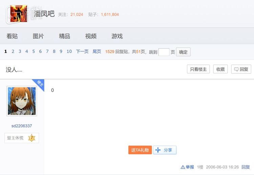The image size is (254, 175).
Task: Open the 图片 tab
Action: [38, 36]
